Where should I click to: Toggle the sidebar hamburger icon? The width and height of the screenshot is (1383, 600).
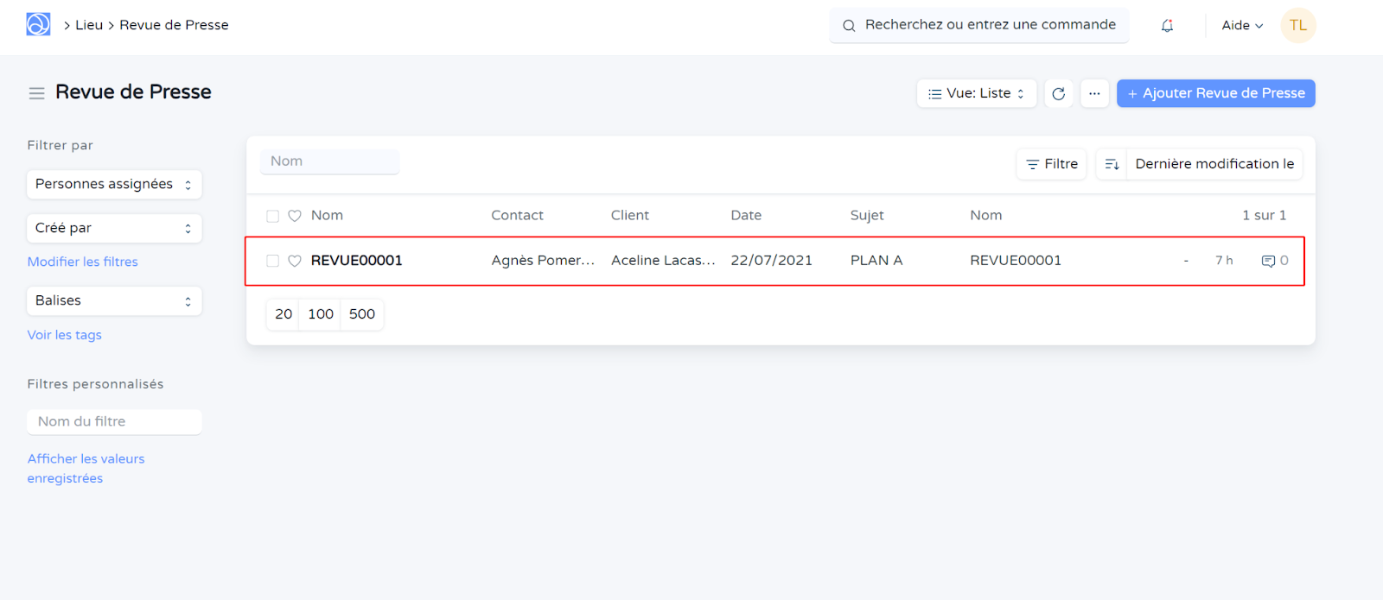36,93
